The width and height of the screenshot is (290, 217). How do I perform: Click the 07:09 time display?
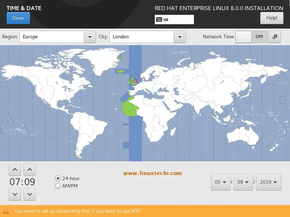coord(22,182)
